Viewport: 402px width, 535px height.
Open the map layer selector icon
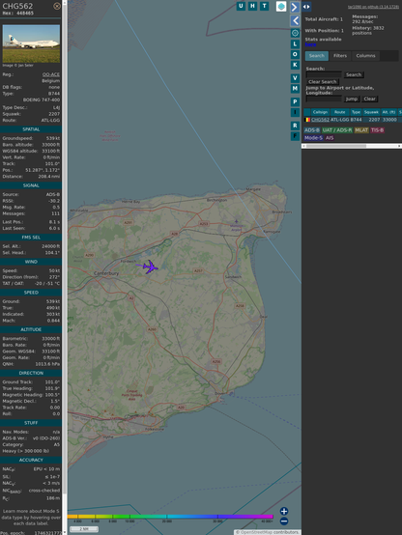point(281,6)
